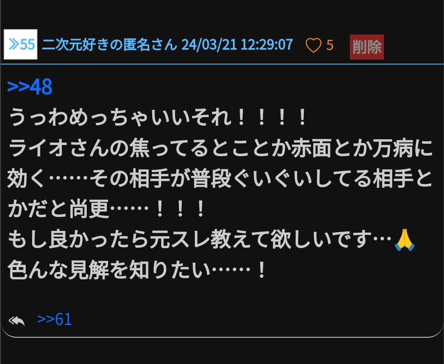The height and width of the screenshot is (364, 444).
Task: Click empty area below the post card
Action: [x=222, y=351]
